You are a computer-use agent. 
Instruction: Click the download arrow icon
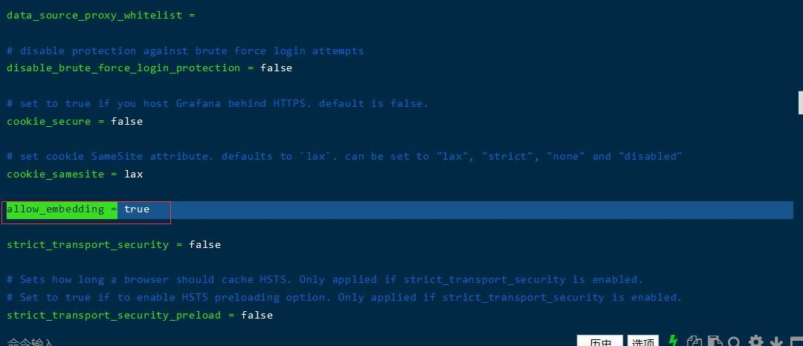pyautogui.click(x=776, y=342)
